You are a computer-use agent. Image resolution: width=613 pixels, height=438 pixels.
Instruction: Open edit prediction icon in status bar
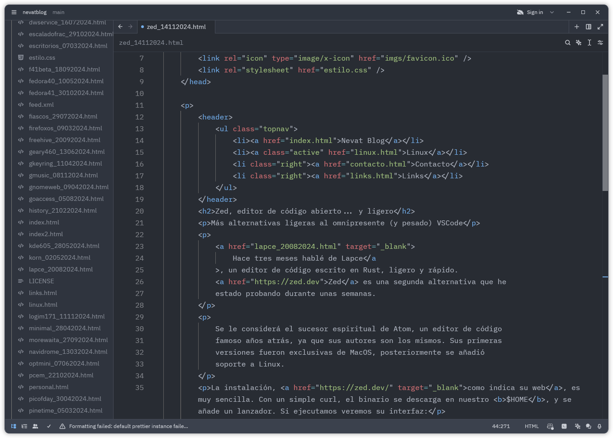click(x=551, y=426)
